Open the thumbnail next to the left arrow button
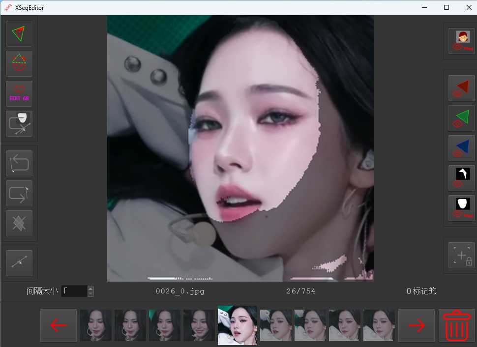477x347 pixels. (96, 325)
